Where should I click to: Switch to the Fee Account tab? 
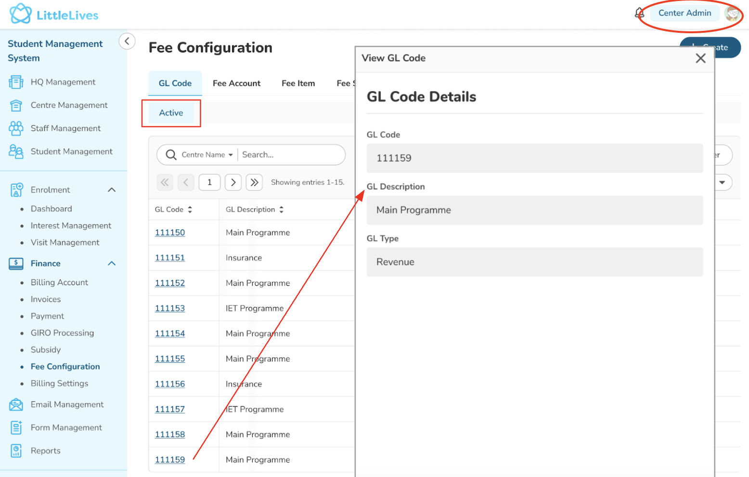point(236,83)
